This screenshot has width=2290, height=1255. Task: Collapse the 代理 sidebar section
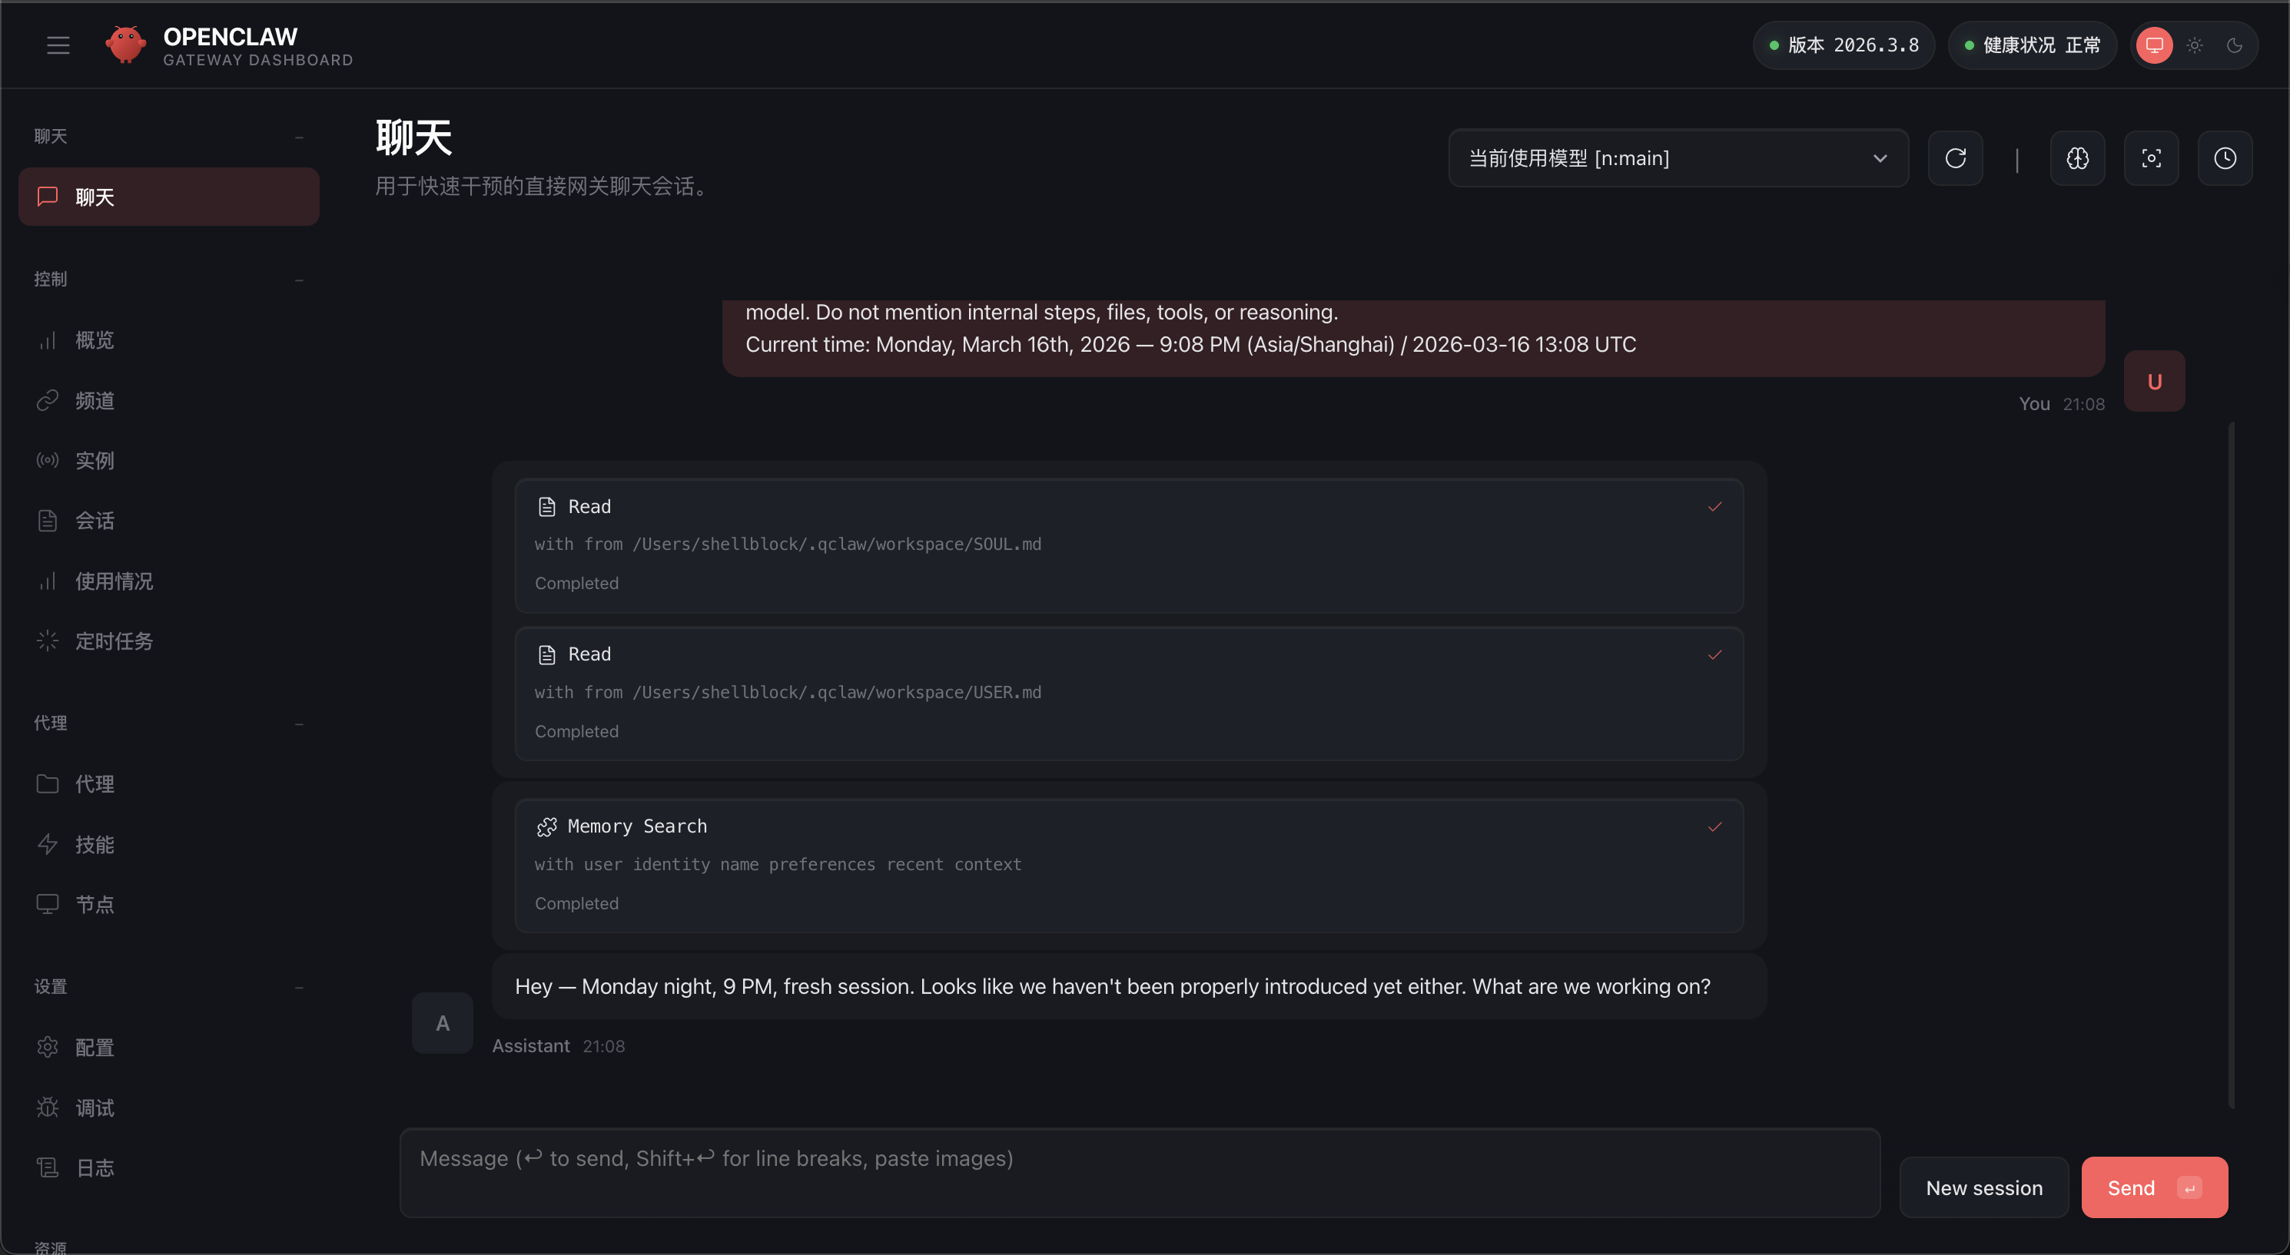(x=299, y=724)
